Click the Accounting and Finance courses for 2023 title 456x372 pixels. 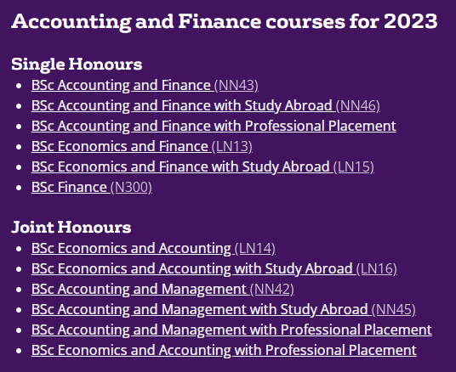coord(225,22)
